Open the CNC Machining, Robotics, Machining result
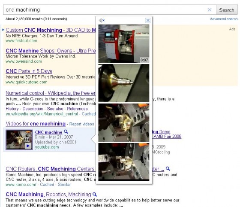Screen dimensions: 240x207 click(48, 195)
